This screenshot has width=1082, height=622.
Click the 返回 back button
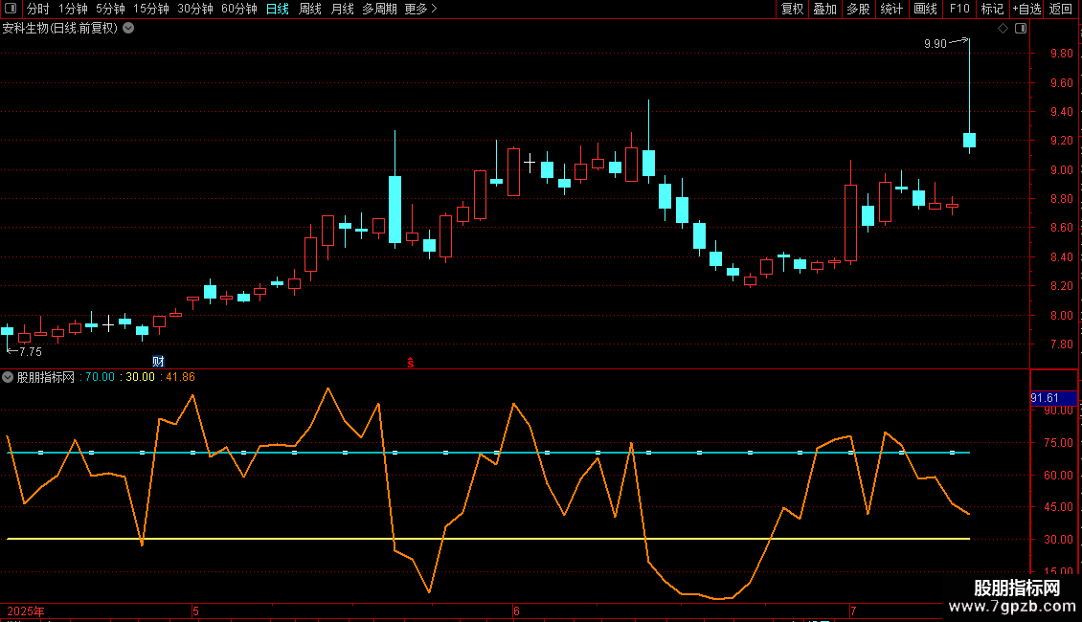[1061, 9]
